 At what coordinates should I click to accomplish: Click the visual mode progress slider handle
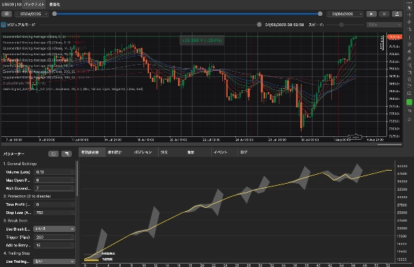259,25
